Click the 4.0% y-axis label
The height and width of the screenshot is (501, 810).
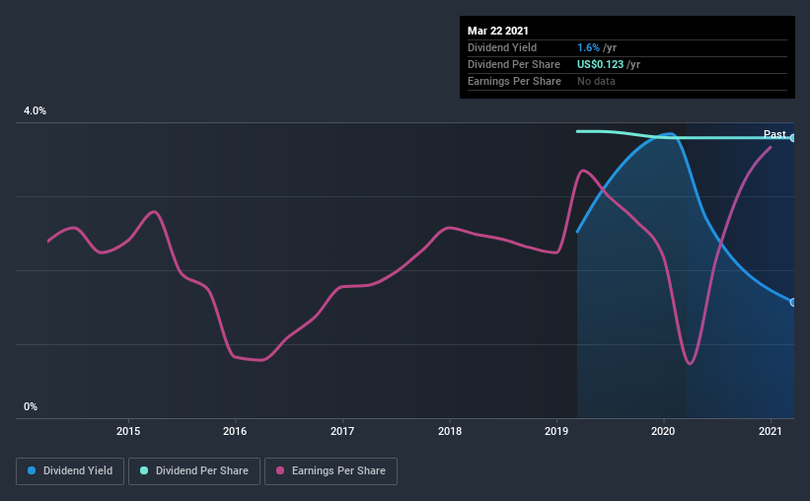click(x=36, y=110)
